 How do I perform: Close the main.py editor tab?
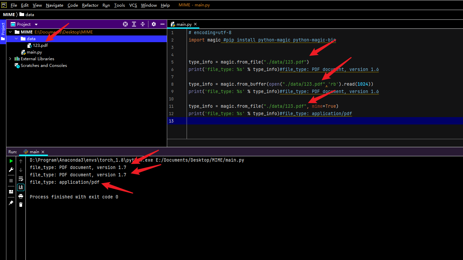tap(195, 24)
